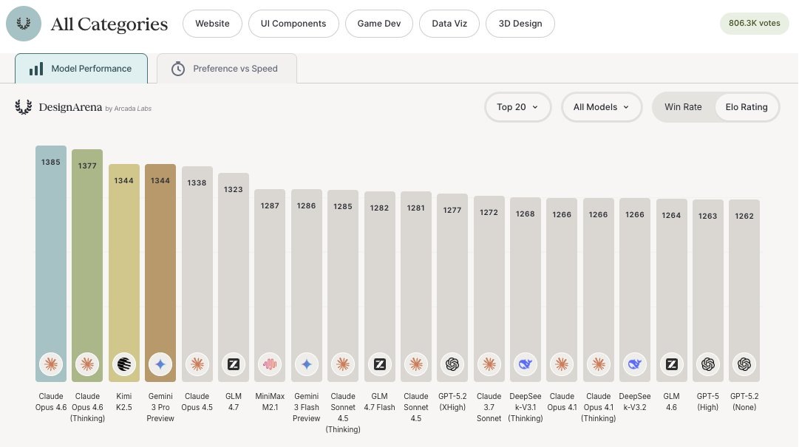Click the DeepSeek-V3.1 (Thinking) whale icon
Screen dimensions: 799x447
coord(526,364)
